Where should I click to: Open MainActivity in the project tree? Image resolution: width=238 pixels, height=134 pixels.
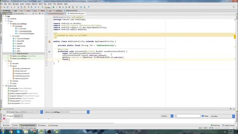21,46
